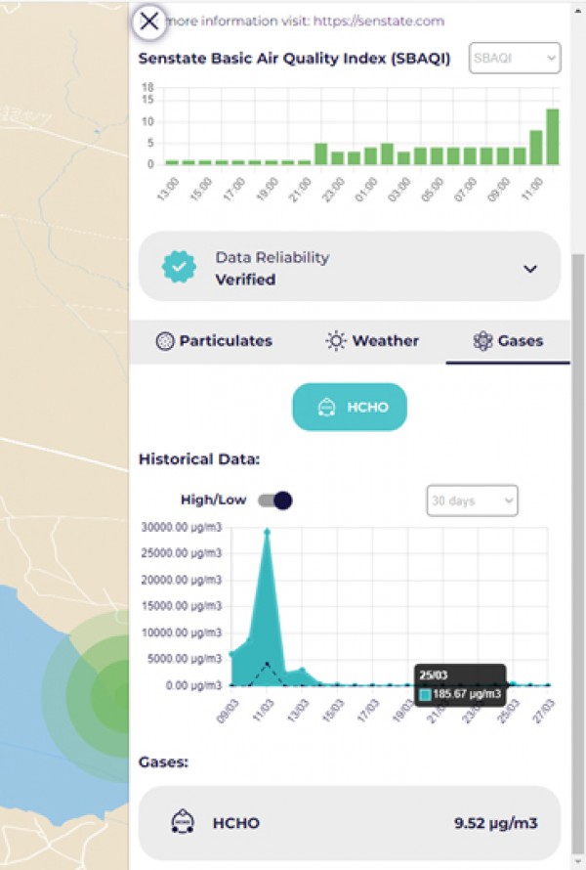Screen dimensions: 586x870
Task: Click the Weather sun icon
Action: coord(336,341)
